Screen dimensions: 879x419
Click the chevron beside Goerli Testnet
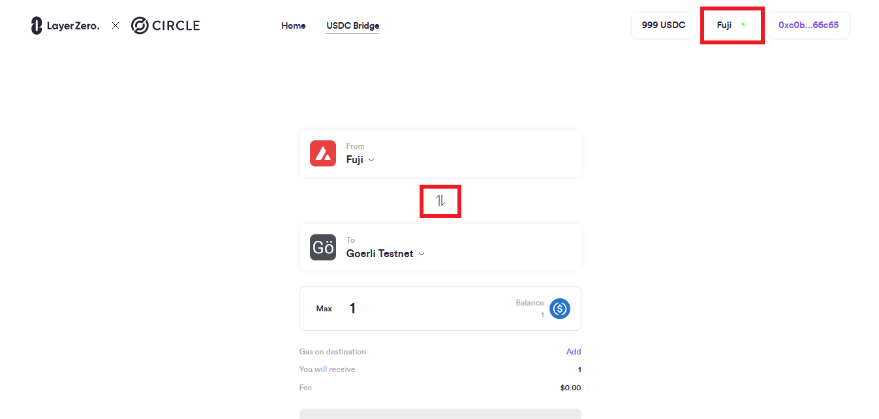(422, 254)
